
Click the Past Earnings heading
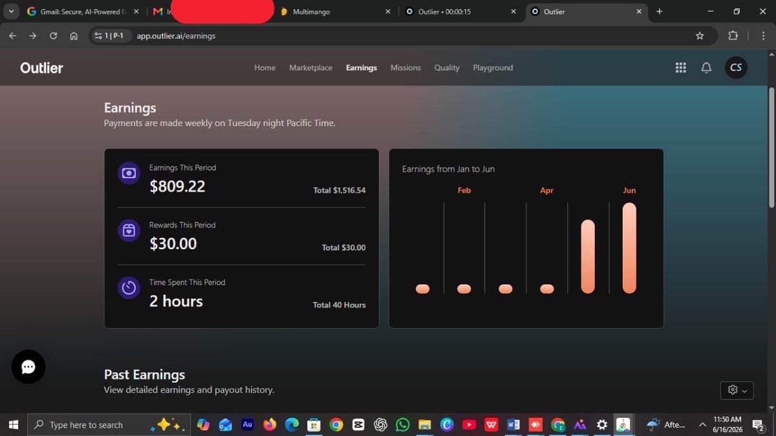click(144, 375)
